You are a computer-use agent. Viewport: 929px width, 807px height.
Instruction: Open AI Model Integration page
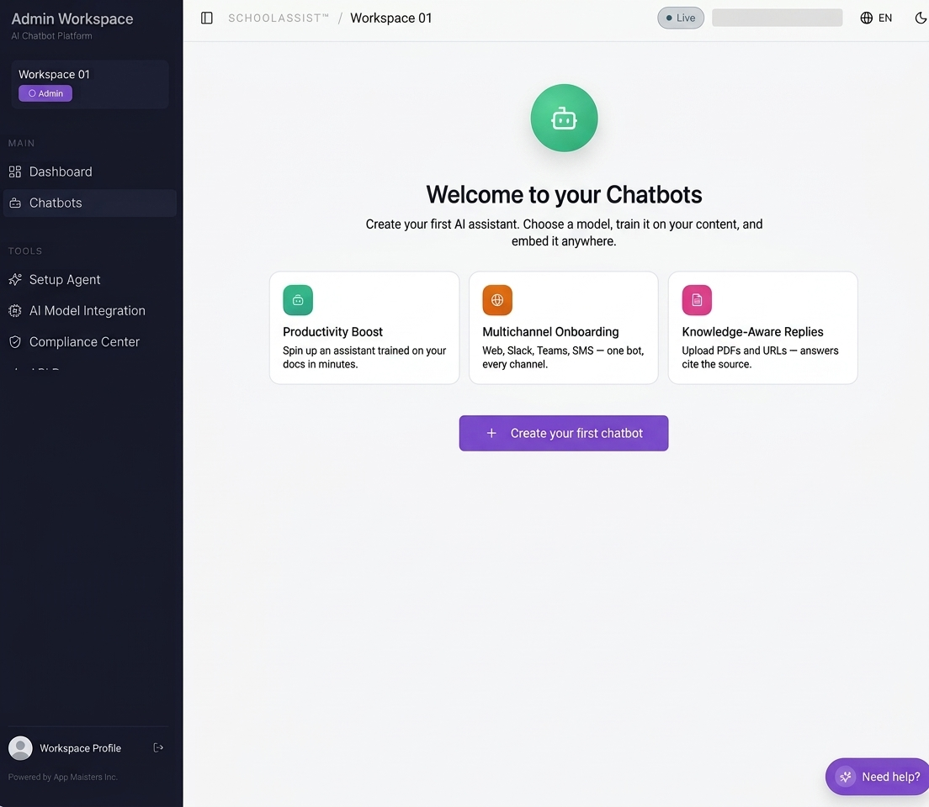(x=90, y=311)
